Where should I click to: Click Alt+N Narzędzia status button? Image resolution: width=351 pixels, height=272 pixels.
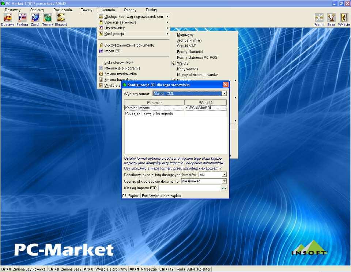coord(143,269)
